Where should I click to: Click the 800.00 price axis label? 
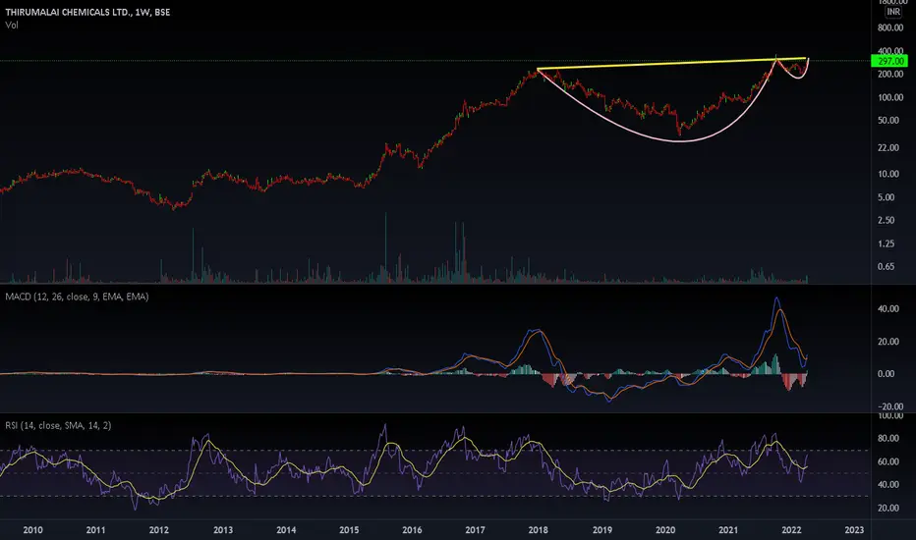pyautogui.click(x=890, y=27)
